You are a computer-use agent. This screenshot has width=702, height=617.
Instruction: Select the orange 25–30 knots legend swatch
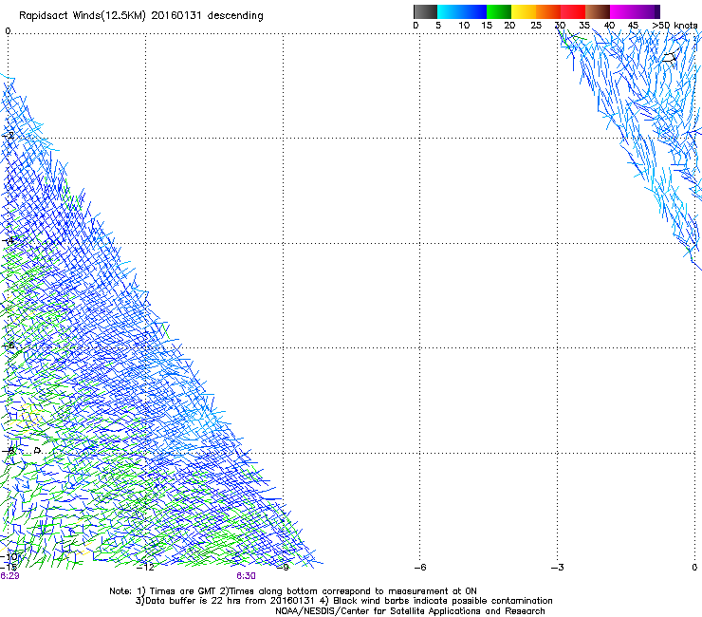coord(548,11)
